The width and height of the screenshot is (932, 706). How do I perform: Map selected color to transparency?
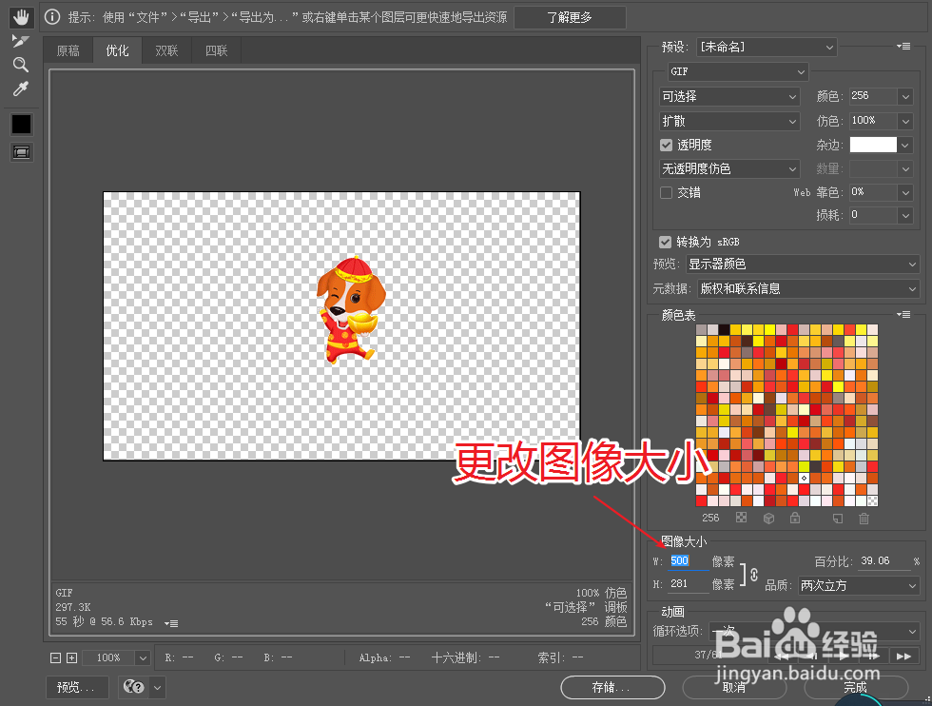tap(741, 518)
